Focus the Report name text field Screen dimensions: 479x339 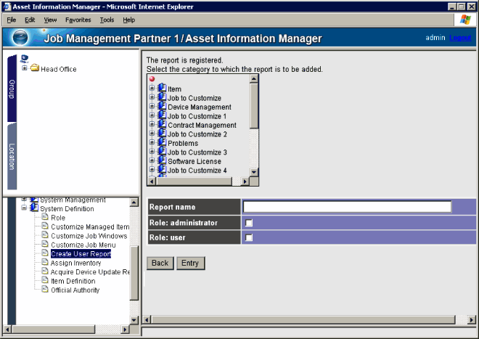(x=347, y=207)
